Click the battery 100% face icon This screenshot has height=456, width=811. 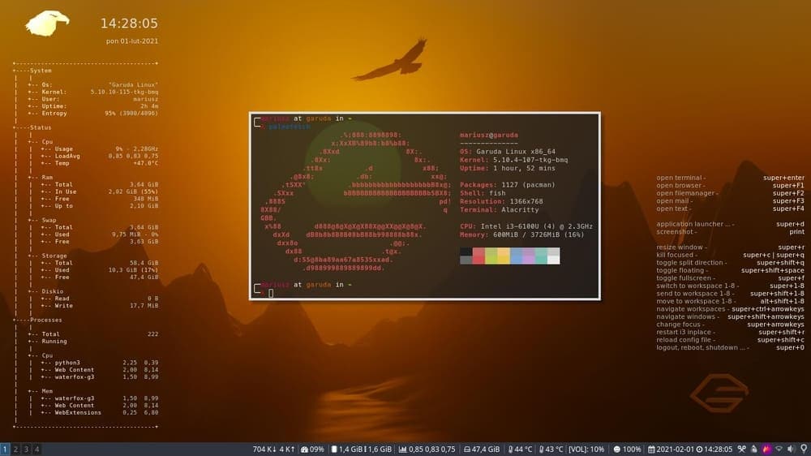(616, 450)
